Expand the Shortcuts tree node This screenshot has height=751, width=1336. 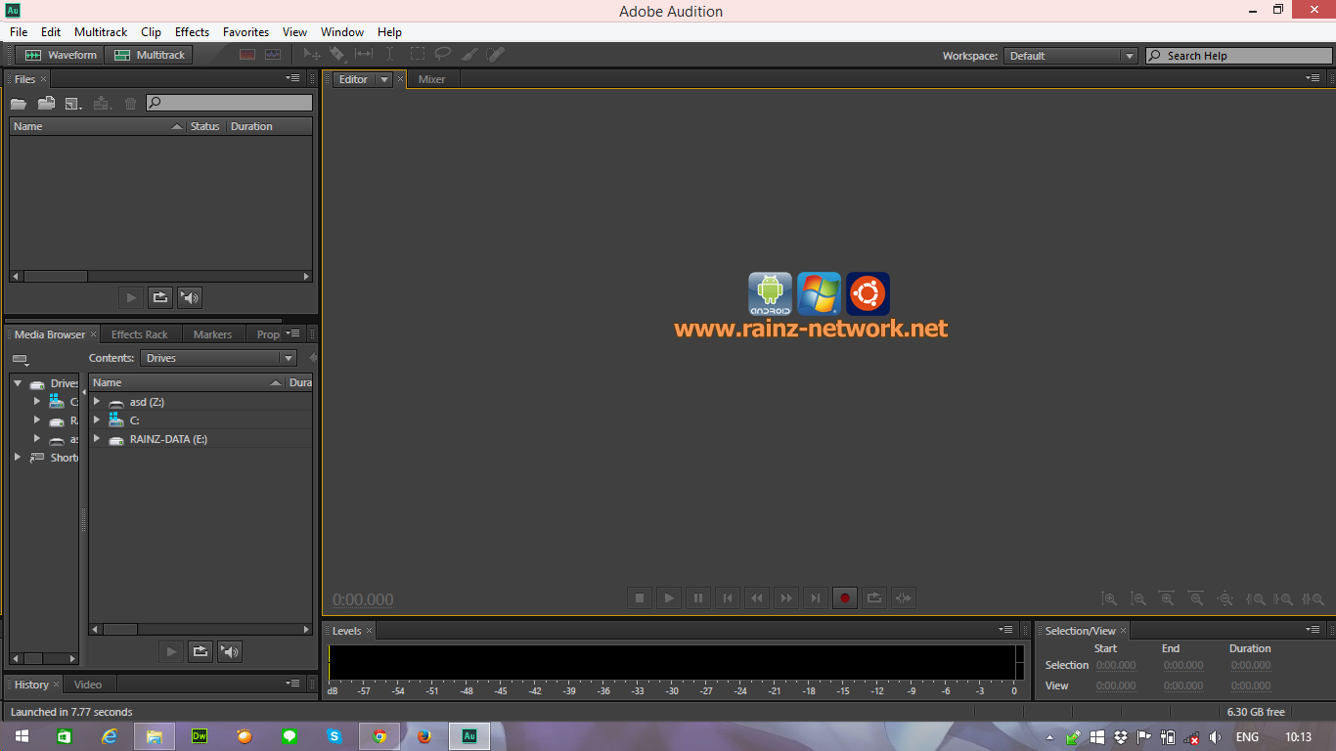coord(18,458)
